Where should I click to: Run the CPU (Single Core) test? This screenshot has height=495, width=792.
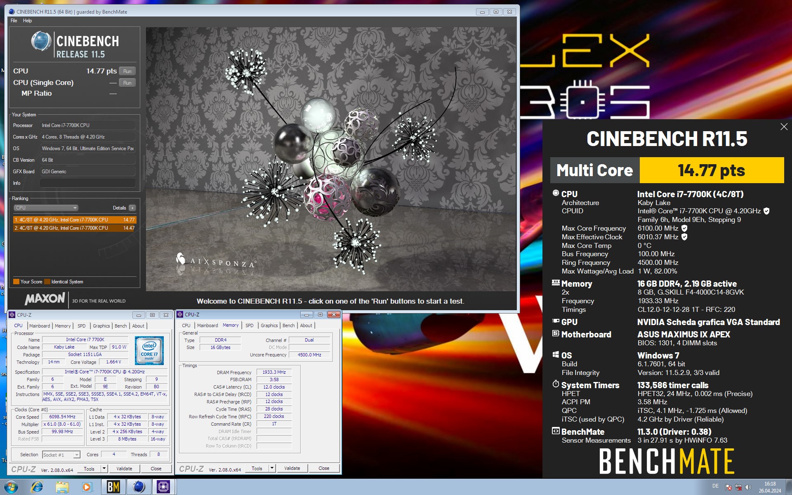(x=127, y=82)
